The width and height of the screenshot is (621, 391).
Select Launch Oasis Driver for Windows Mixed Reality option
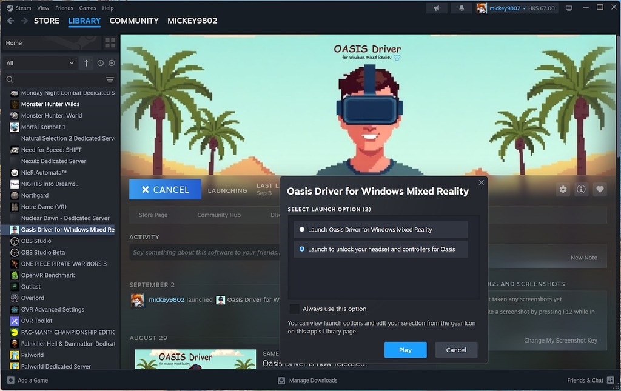(381, 230)
